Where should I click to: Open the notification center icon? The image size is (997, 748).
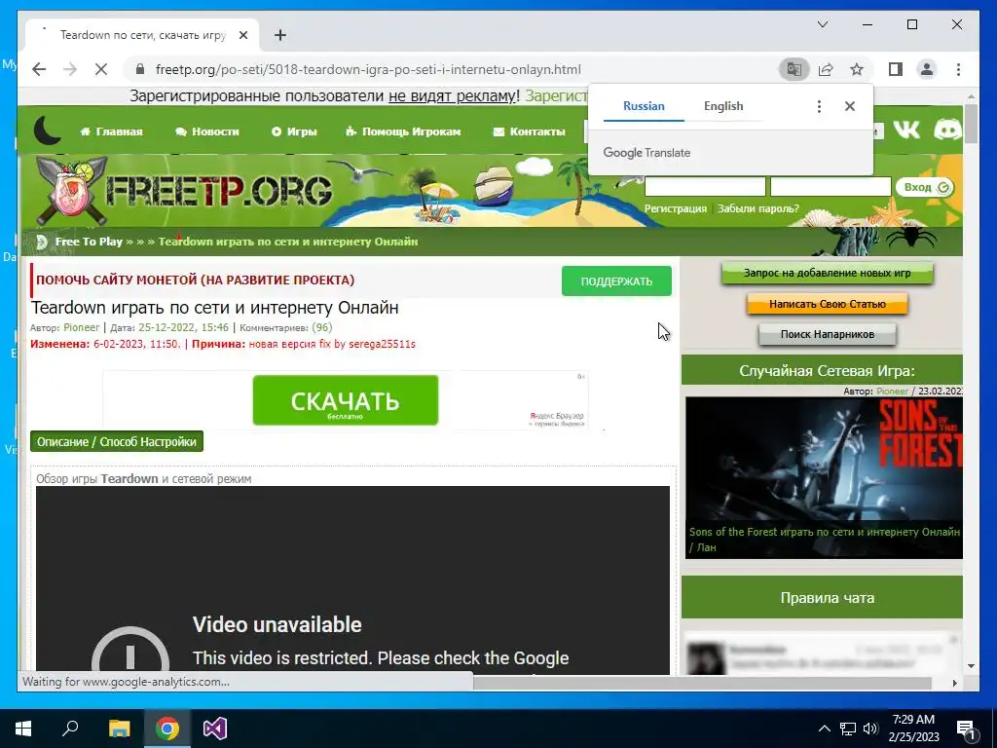coord(967,729)
